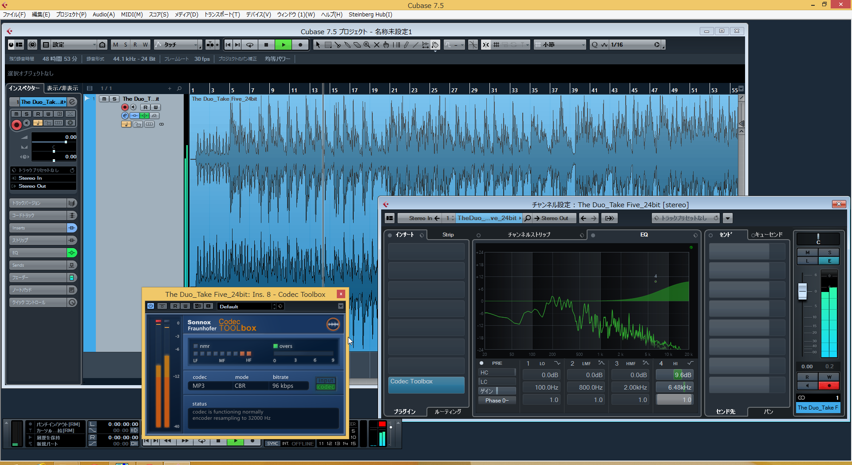The image size is (852, 465).
Task: Open edit channel settings 'e' on track
Action: coord(125,115)
